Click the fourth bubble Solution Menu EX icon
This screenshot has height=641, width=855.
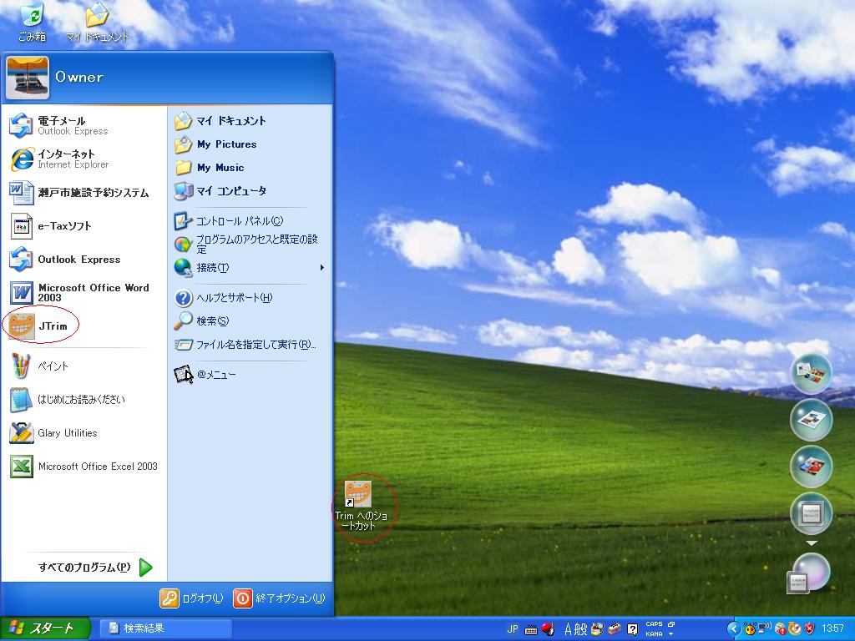click(x=812, y=513)
